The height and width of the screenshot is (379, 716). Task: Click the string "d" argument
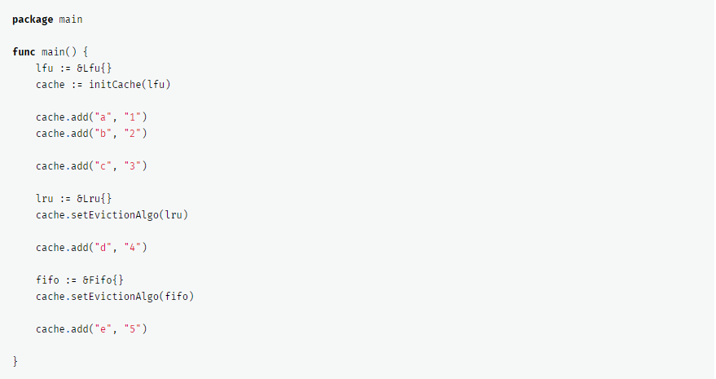click(x=103, y=247)
